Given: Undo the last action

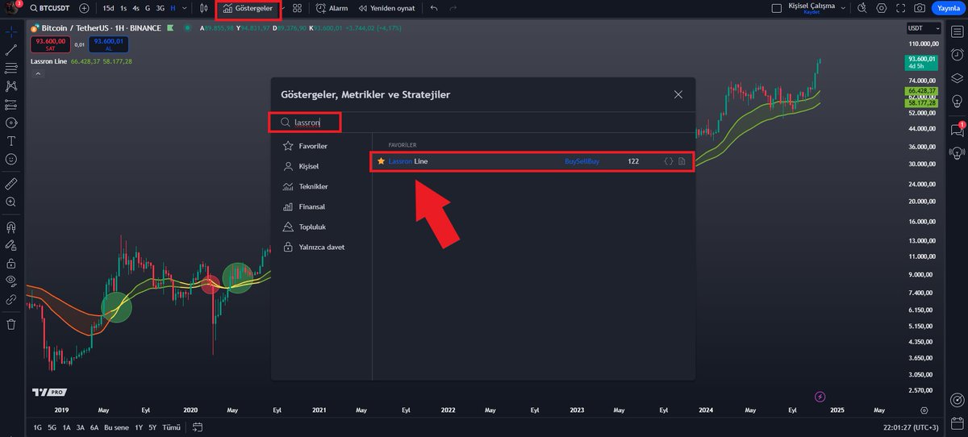Looking at the screenshot, I should tap(434, 8).
